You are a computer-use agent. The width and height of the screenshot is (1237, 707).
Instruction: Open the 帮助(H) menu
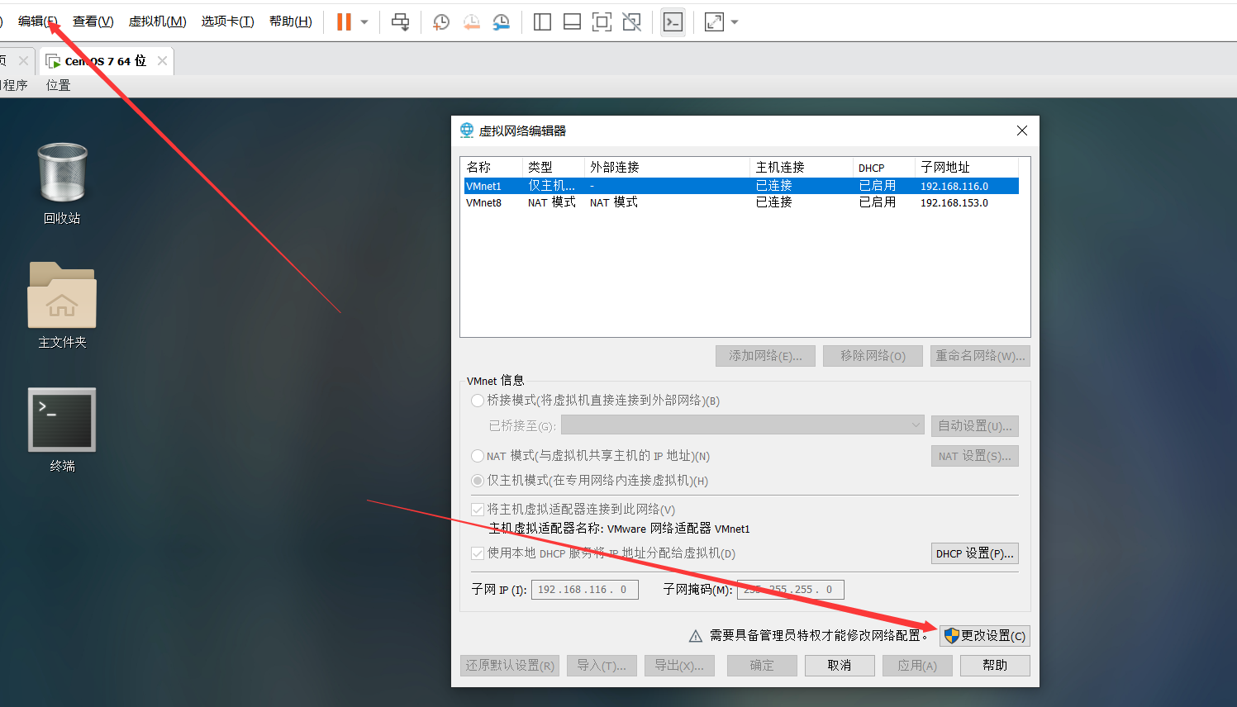[291, 21]
